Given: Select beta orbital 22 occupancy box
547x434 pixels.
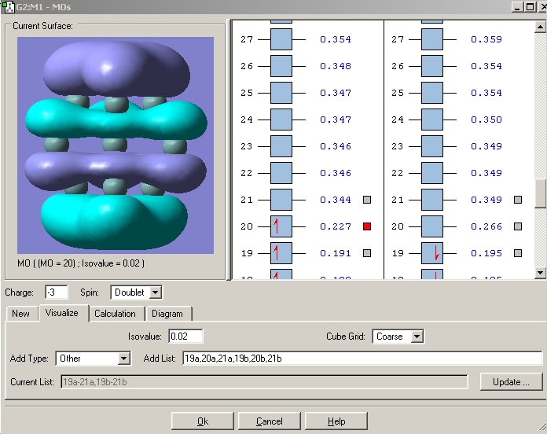Looking at the screenshot, I should click(x=432, y=173).
